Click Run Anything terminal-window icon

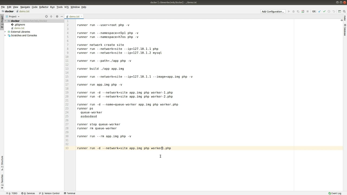pyautogui.click(x=339, y=11)
